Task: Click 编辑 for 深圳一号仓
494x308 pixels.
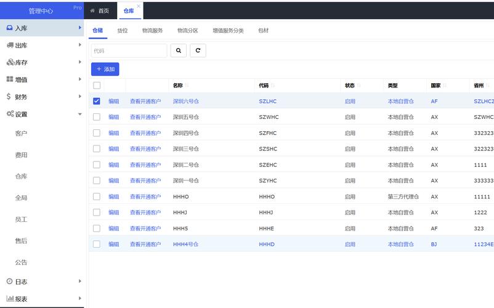Action: 114,180
